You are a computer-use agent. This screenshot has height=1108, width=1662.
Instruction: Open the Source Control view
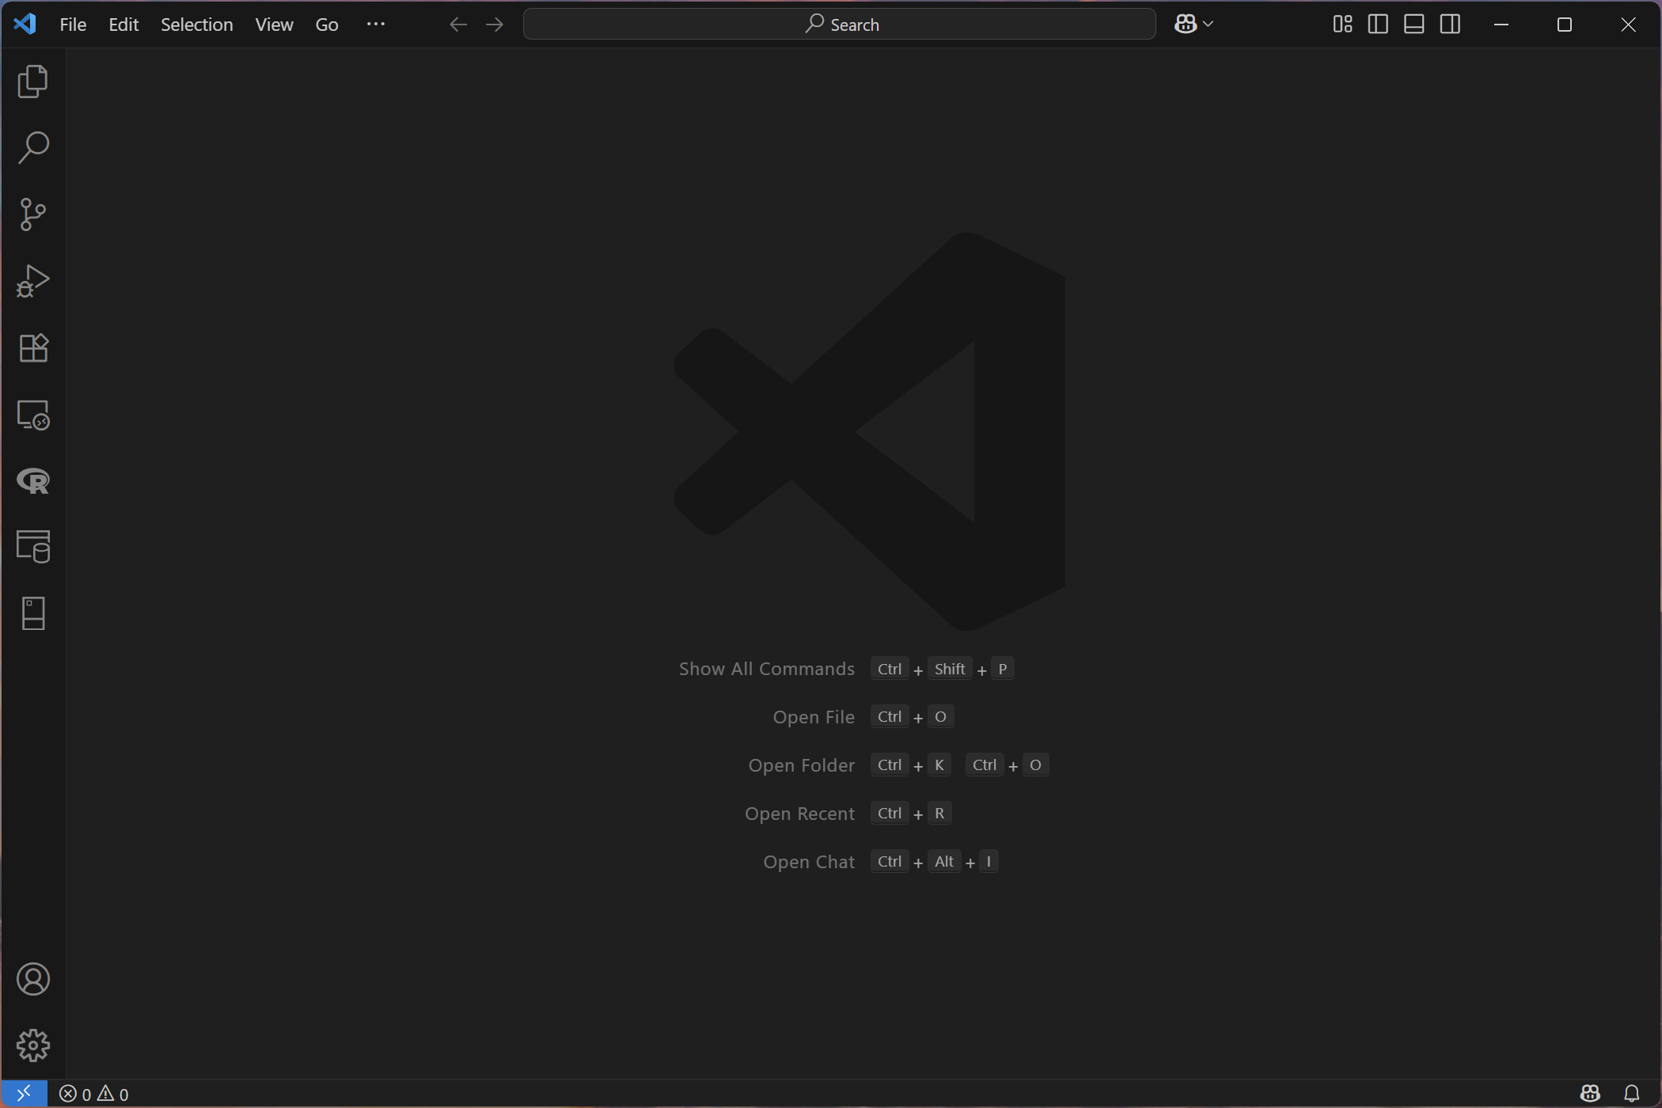click(32, 214)
